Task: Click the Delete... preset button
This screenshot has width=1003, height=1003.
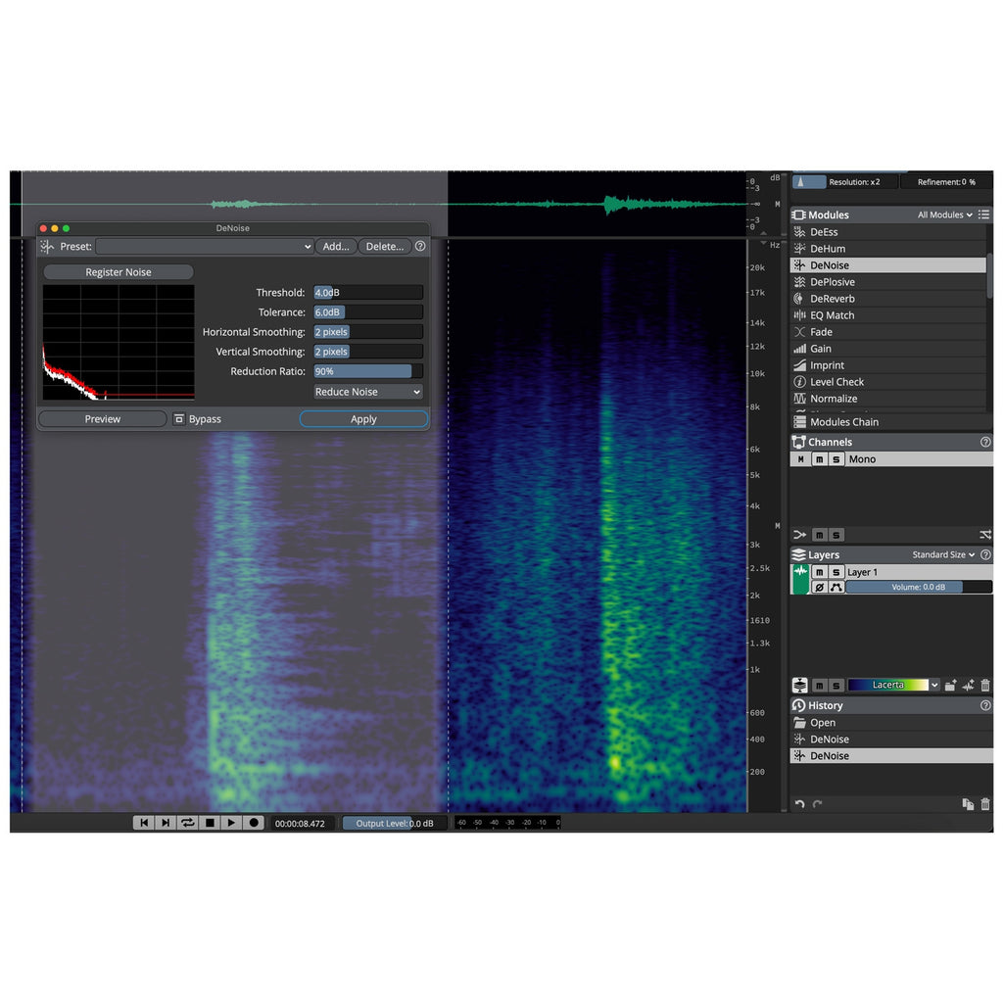Action: (384, 246)
